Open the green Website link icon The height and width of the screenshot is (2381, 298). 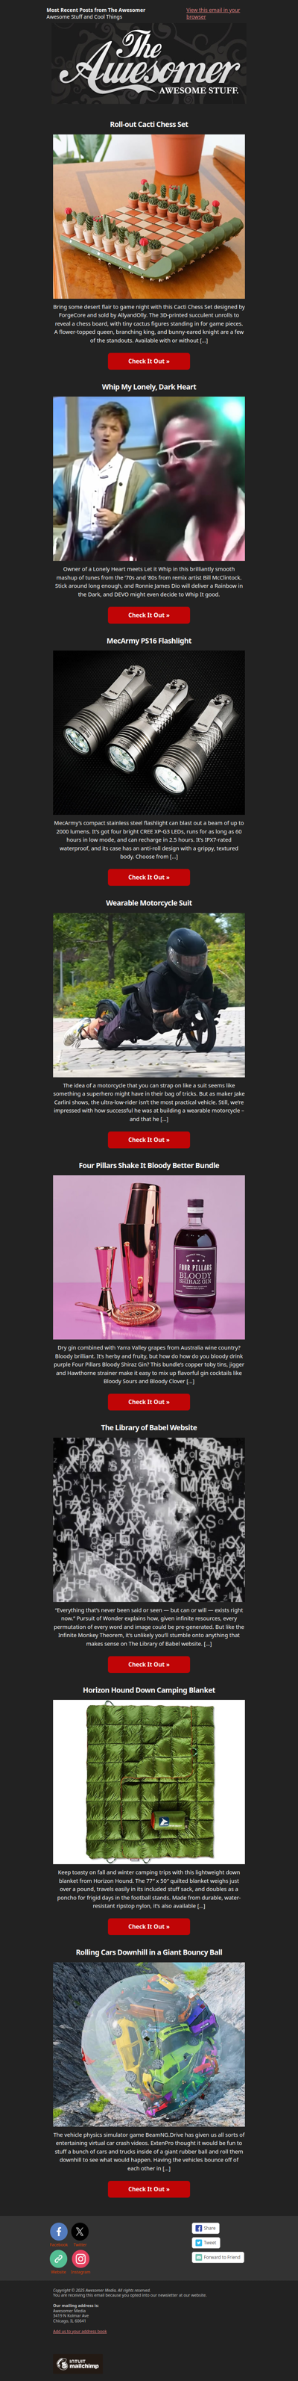pyautogui.click(x=59, y=2257)
